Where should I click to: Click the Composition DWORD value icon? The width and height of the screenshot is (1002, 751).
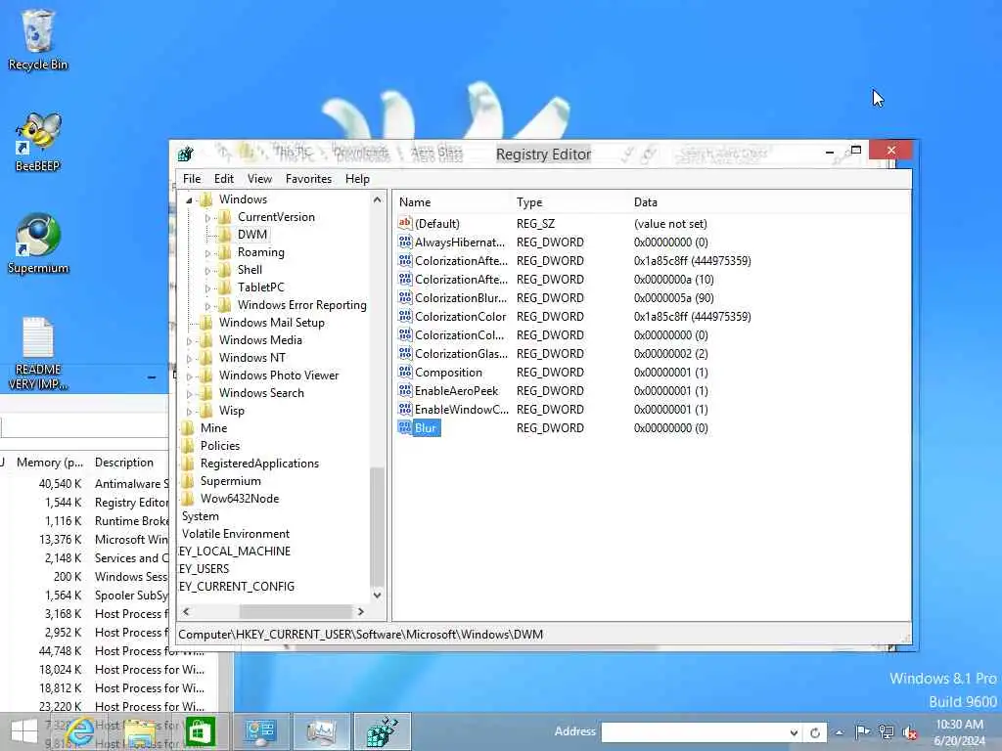pos(404,373)
